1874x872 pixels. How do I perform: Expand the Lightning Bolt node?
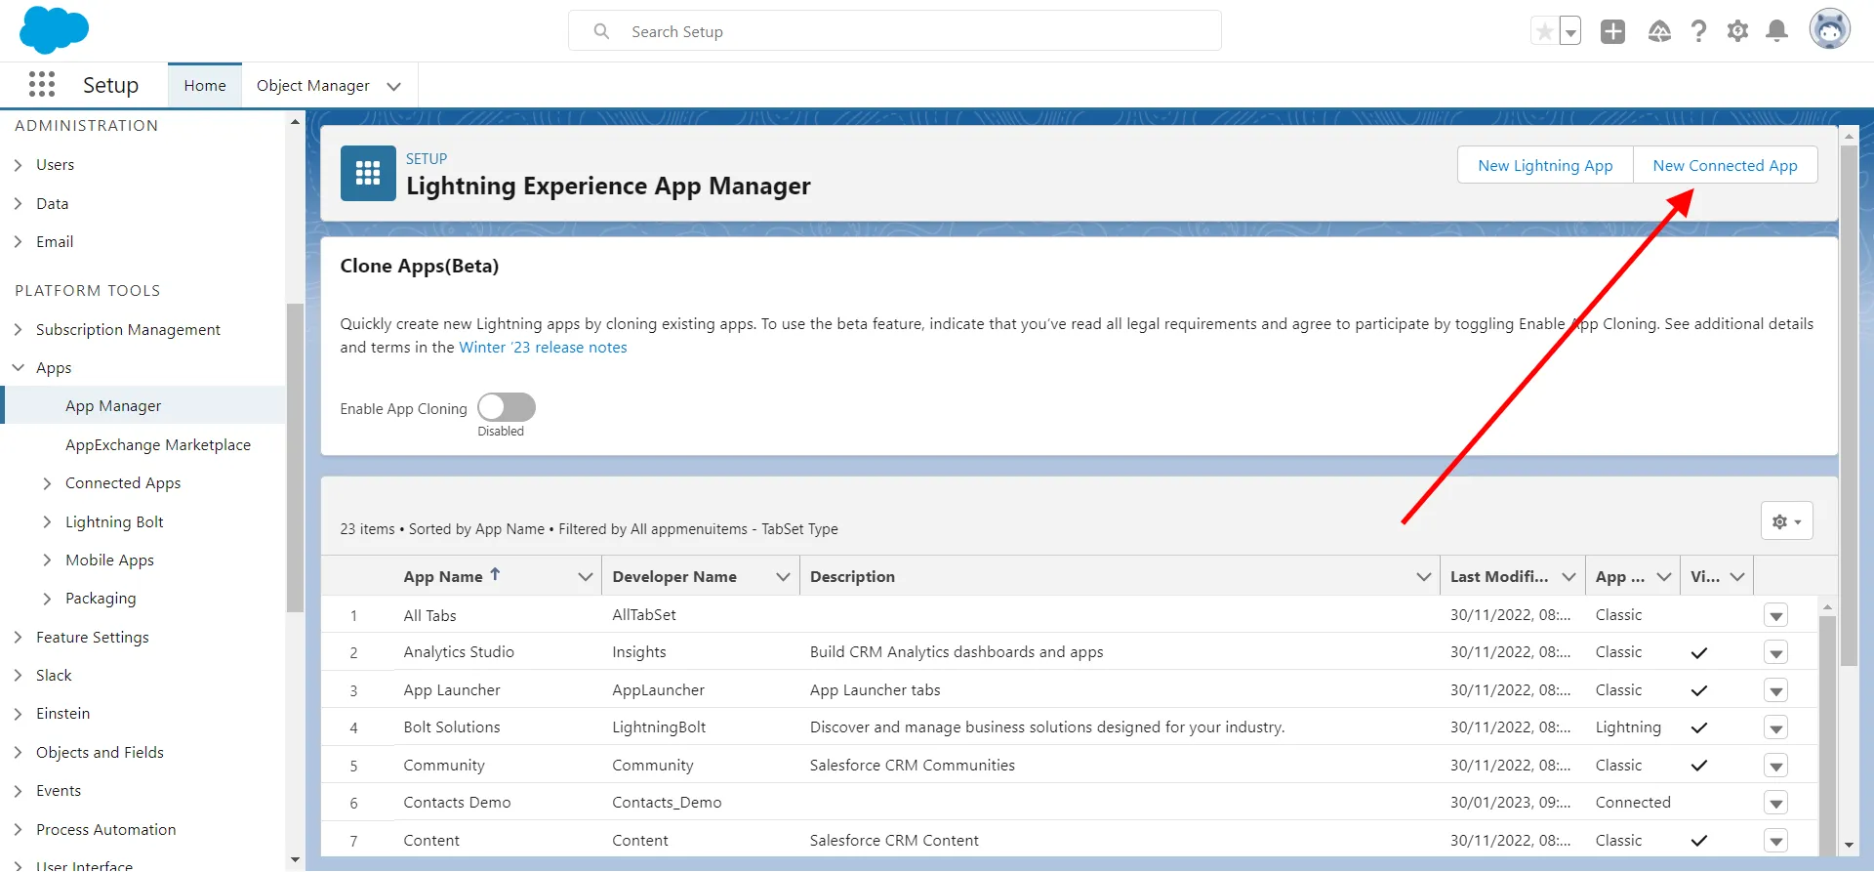click(x=47, y=521)
